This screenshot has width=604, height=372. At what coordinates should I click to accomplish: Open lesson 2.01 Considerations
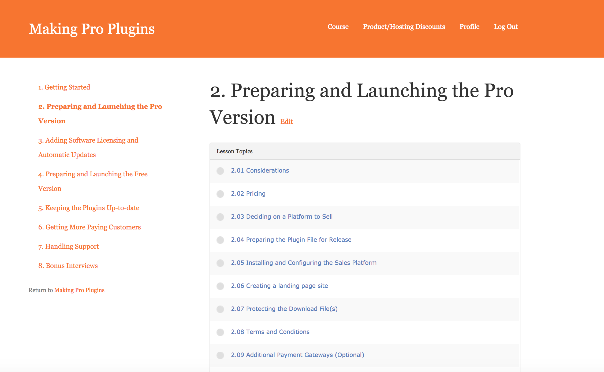(x=260, y=170)
